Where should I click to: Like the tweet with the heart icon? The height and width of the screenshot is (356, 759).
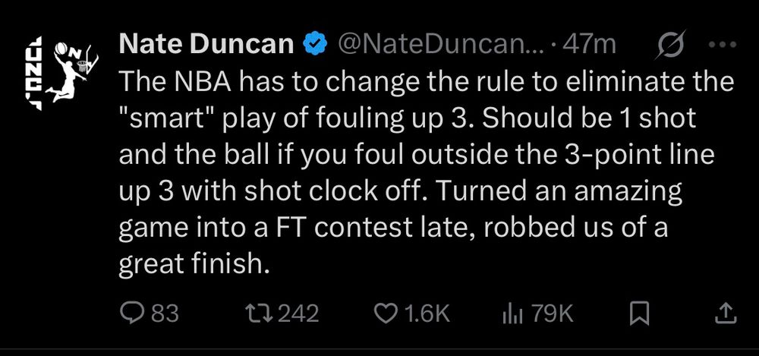388,312
